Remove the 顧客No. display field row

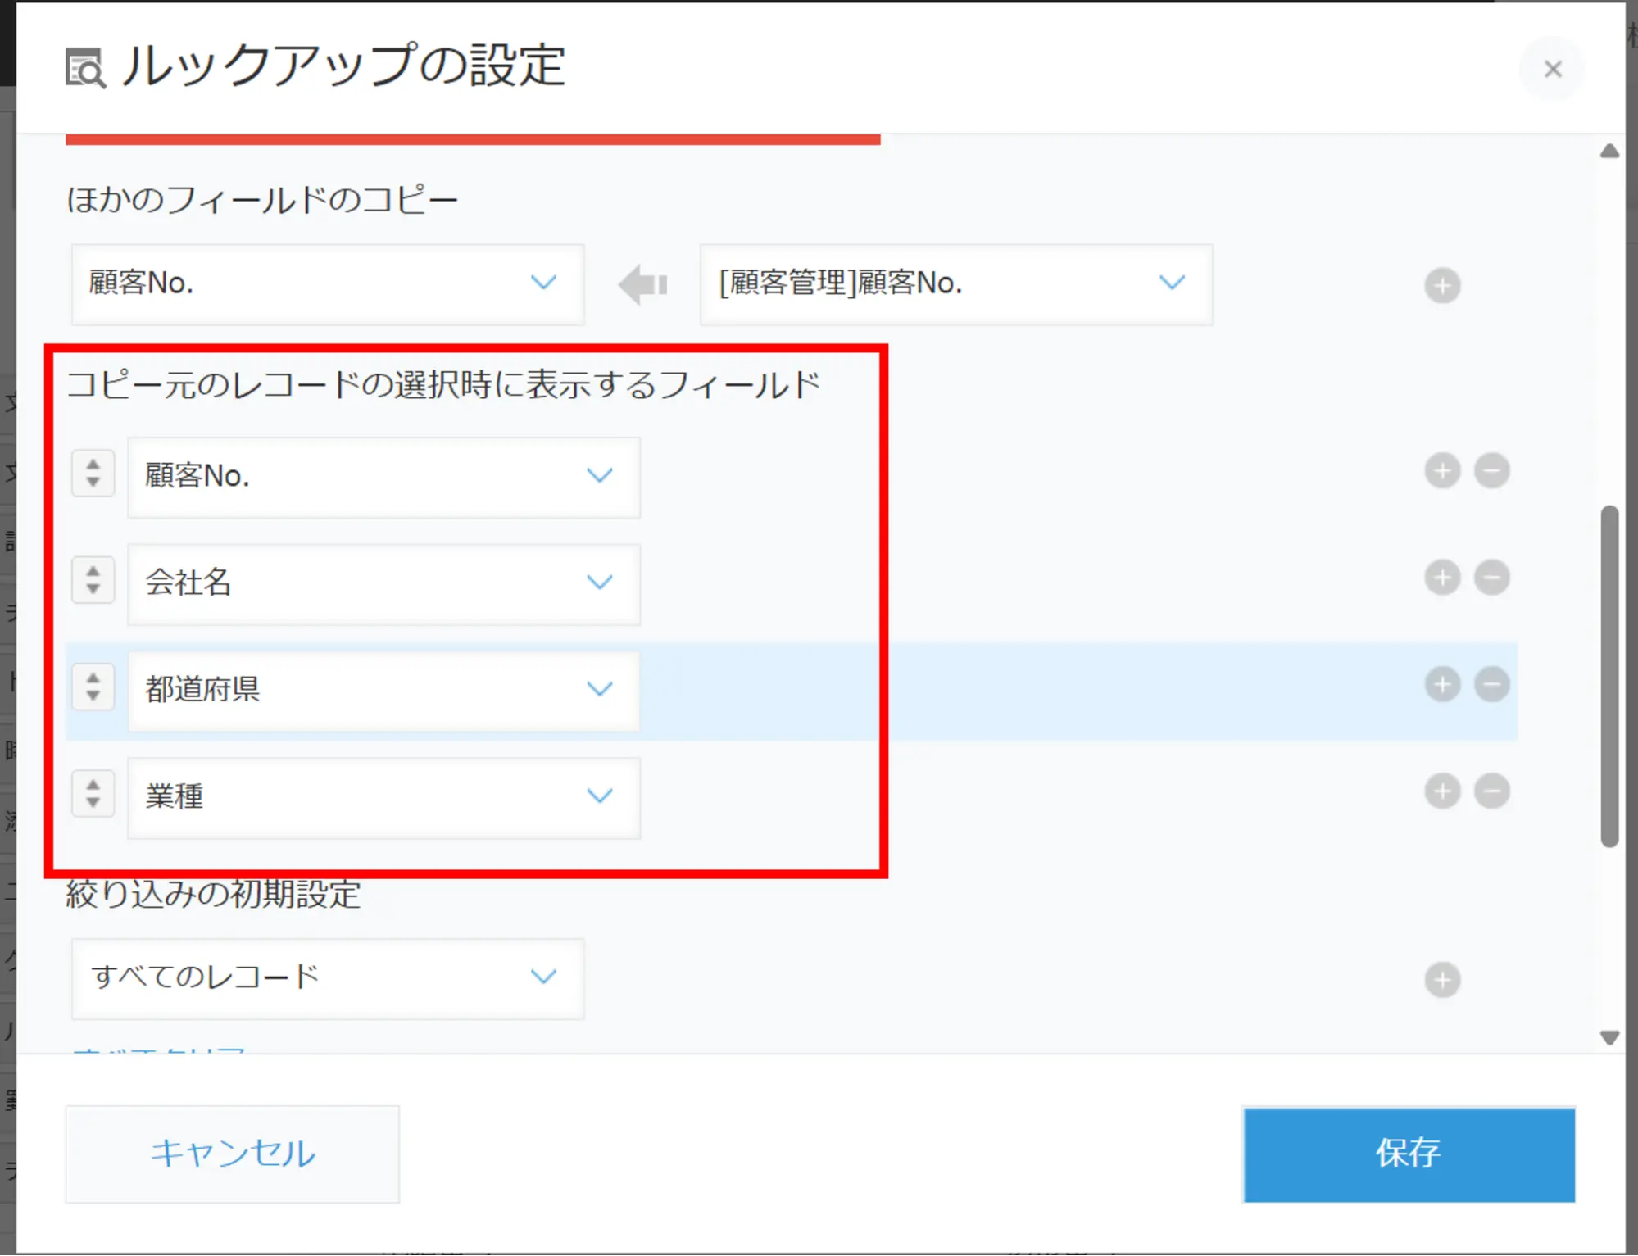pos(1491,471)
